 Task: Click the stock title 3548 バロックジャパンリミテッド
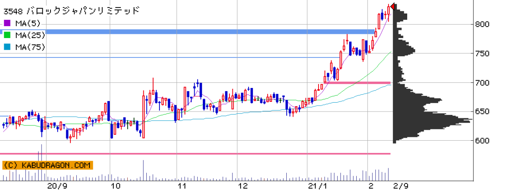tap(71, 11)
